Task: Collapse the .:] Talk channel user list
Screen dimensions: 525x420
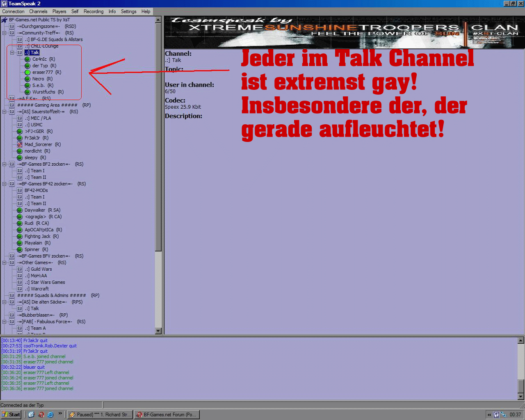Action: coord(12,52)
